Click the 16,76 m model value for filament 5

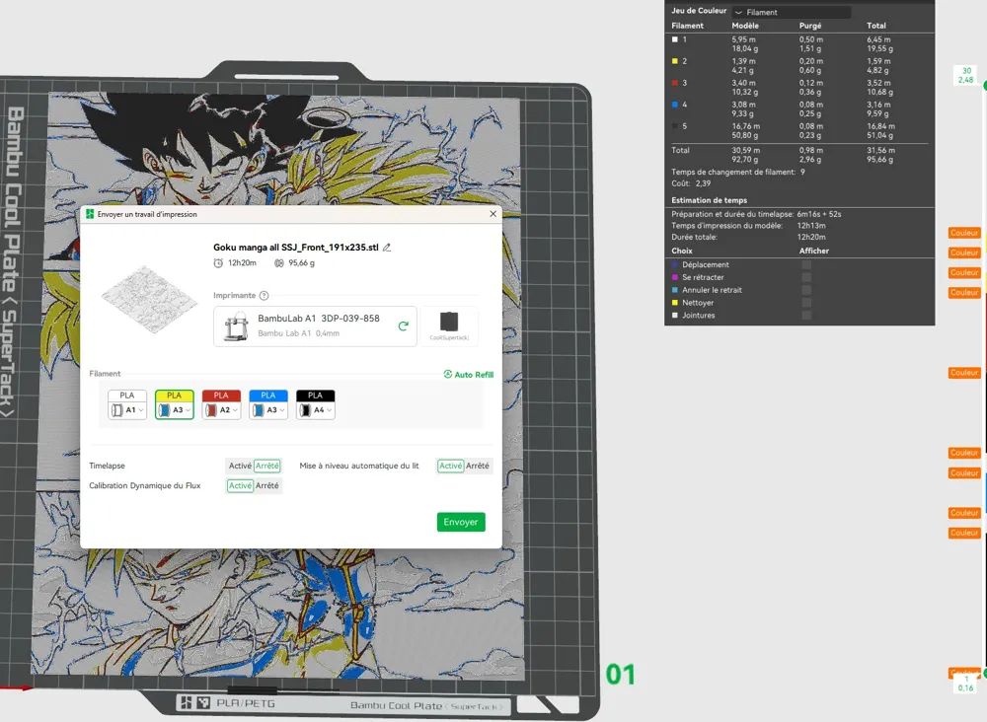[746, 126]
